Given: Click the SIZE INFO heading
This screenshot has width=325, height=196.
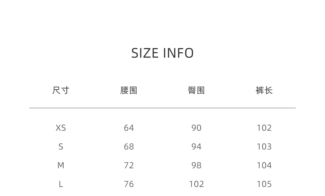Looking at the screenshot, I should pos(162,53).
